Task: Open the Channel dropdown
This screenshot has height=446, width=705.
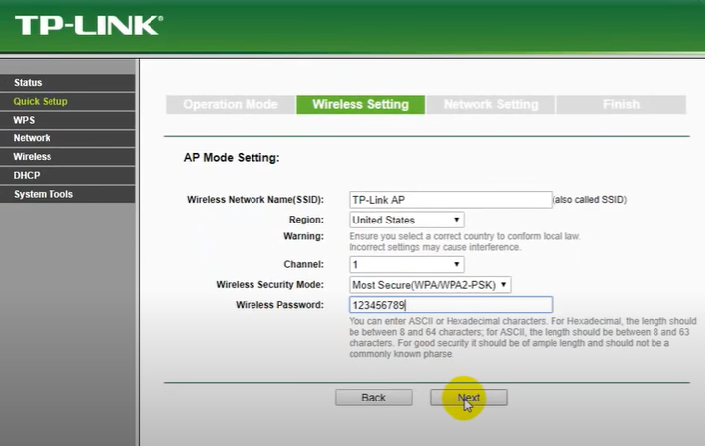Action: tap(407, 265)
